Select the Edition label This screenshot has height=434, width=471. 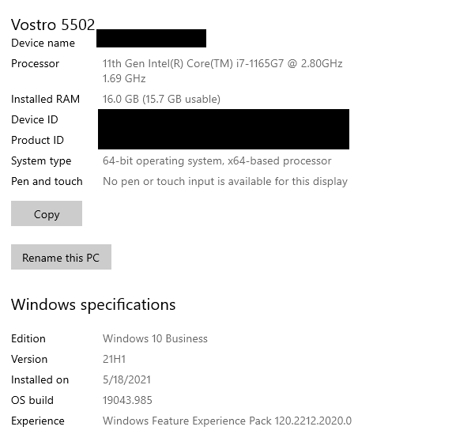pos(28,338)
